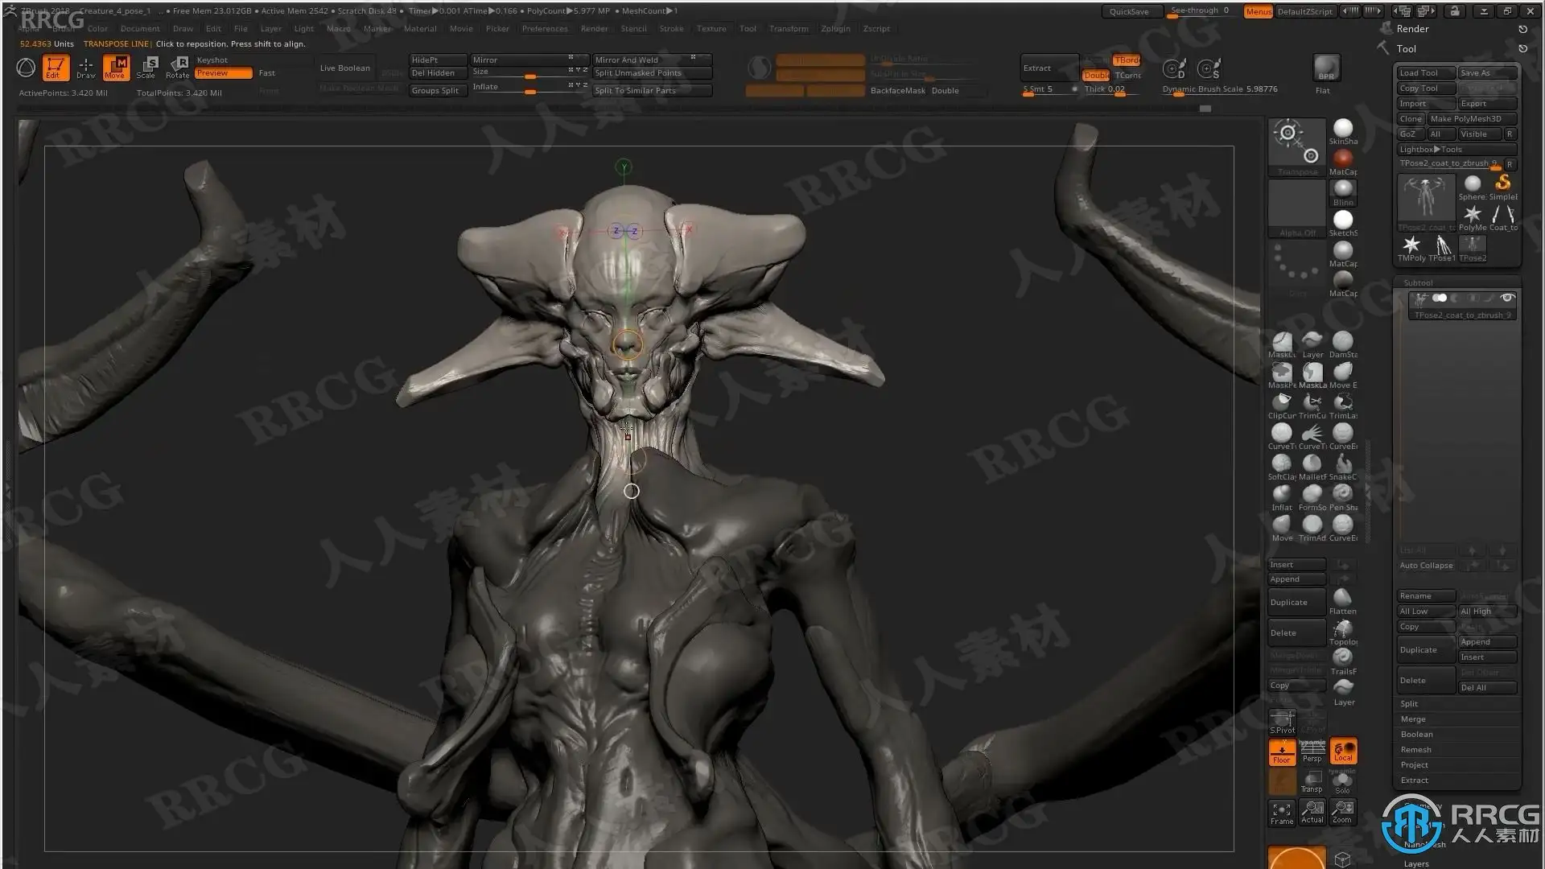Pick the ClipCurve brush
1545x869 pixels.
pos(1282,403)
